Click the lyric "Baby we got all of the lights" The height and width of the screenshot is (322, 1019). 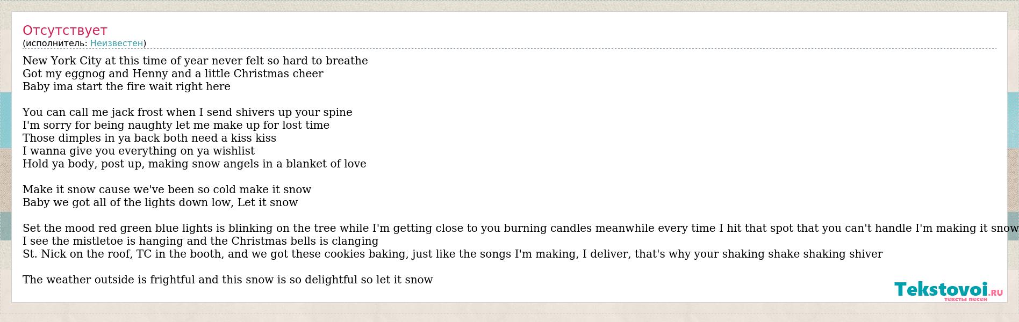point(160,202)
